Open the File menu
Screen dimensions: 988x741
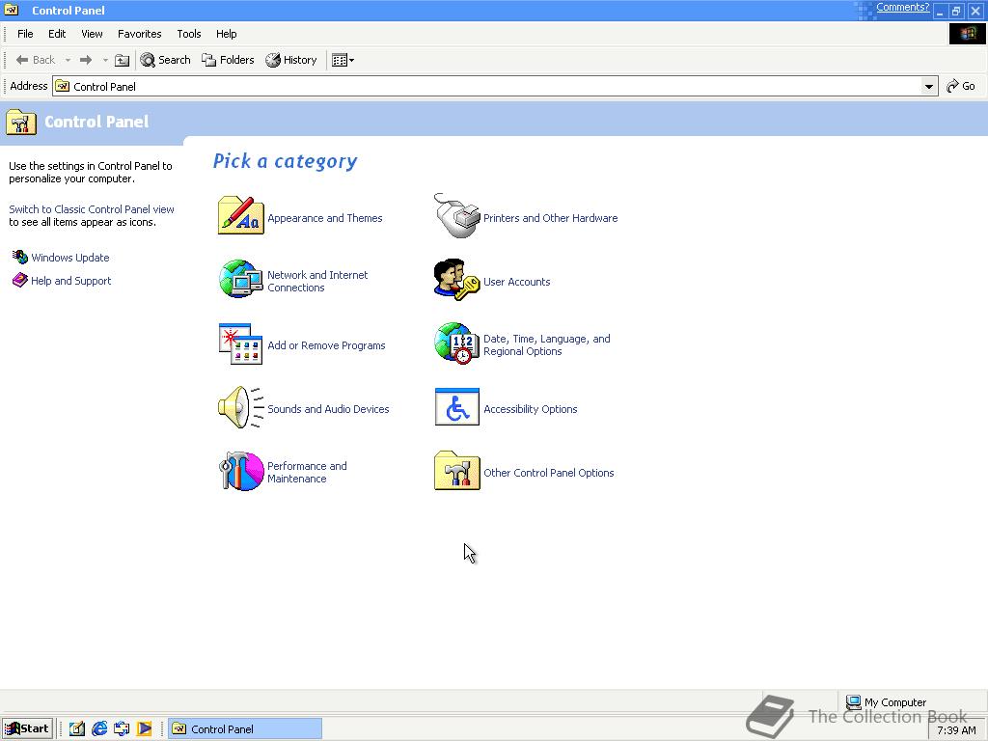(x=25, y=34)
